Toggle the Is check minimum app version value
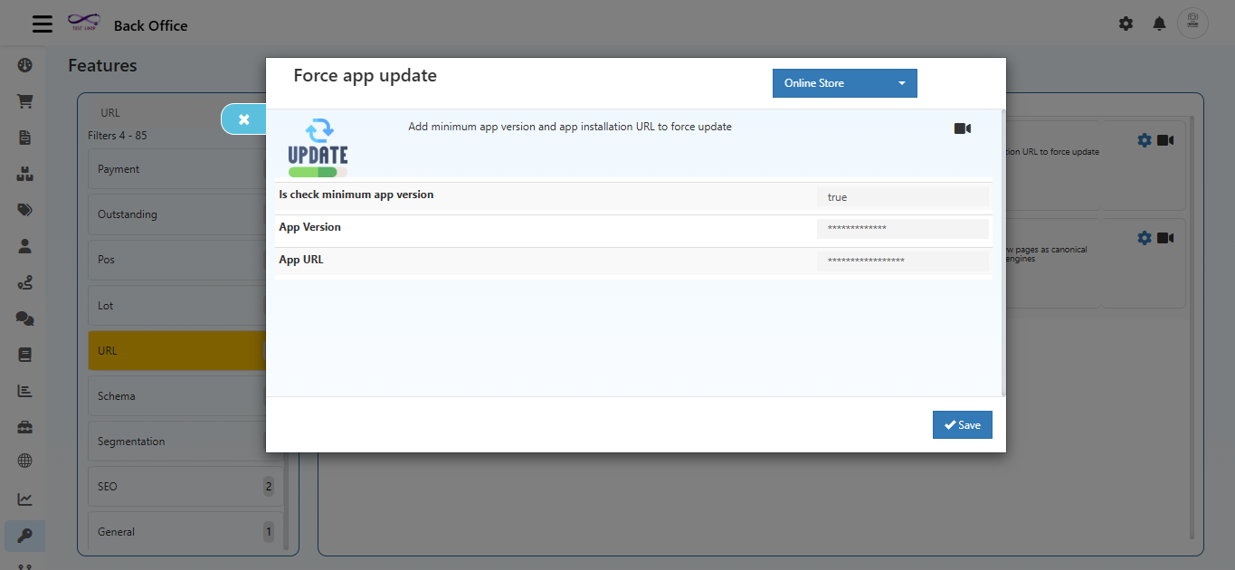 click(902, 196)
